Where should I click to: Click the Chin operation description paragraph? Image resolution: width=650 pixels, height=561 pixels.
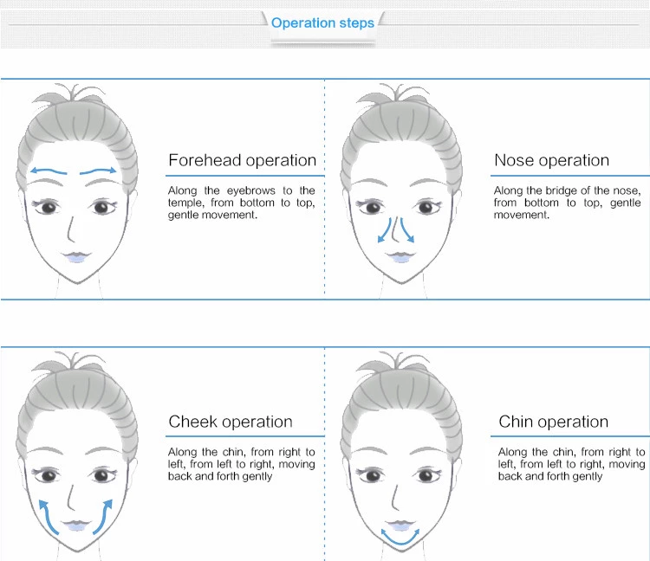[572, 464]
